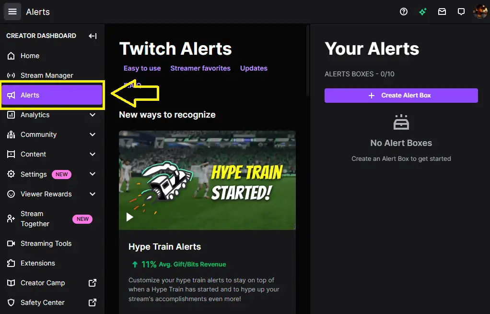This screenshot has height=314, width=490.
Task: Click the Home house icon
Action: coord(11,56)
